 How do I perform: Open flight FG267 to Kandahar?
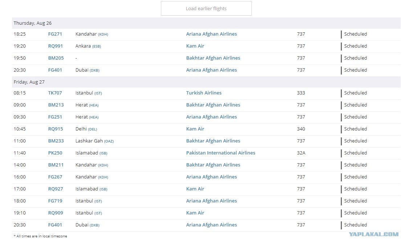pyautogui.click(x=55, y=177)
